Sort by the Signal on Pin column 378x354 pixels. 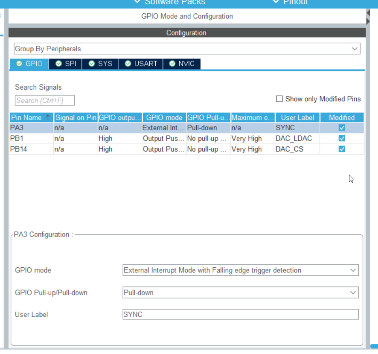click(76, 117)
